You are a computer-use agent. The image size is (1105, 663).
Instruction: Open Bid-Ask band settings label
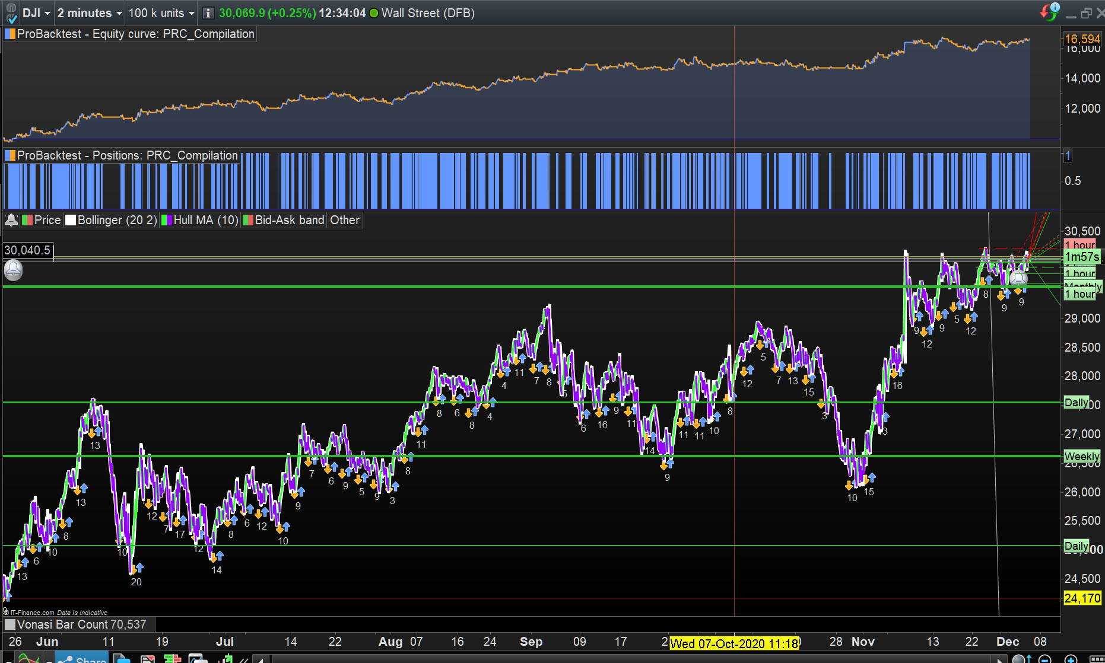coord(290,220)
